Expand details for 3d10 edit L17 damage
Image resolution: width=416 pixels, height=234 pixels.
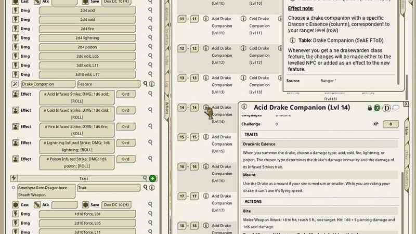(x=151, y=74)
